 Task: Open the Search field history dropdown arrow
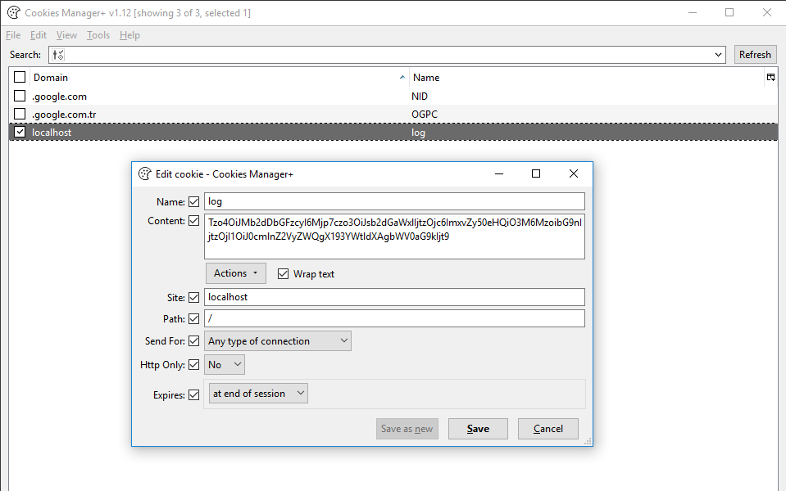pos(720,54)
